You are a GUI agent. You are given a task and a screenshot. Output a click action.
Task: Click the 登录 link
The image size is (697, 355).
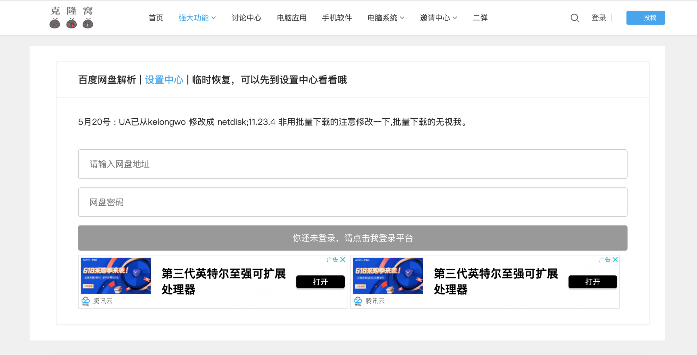tap(599, 18)
